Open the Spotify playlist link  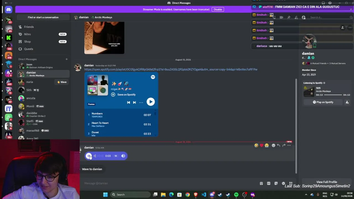click(x=171, y=69)
